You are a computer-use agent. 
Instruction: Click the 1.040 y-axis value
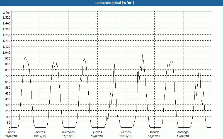tap(6, 53)
